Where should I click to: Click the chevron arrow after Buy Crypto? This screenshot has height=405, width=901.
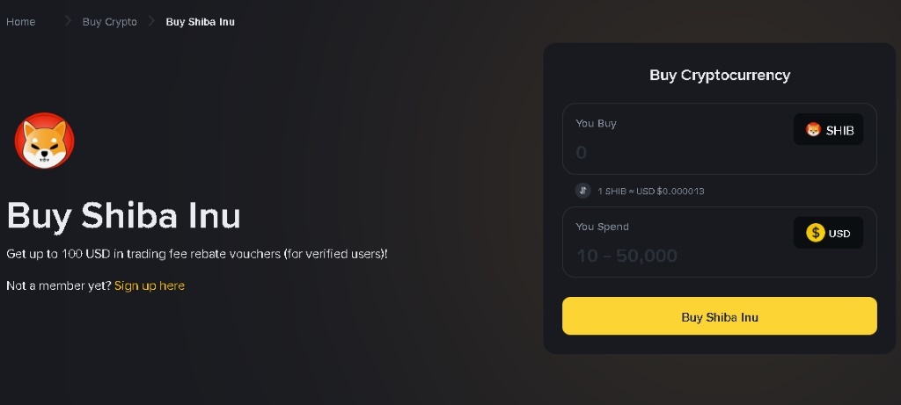(151, 21)
